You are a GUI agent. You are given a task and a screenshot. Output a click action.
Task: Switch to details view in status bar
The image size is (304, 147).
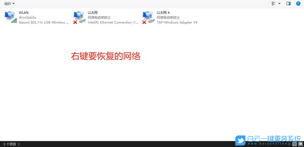(294, 144)
